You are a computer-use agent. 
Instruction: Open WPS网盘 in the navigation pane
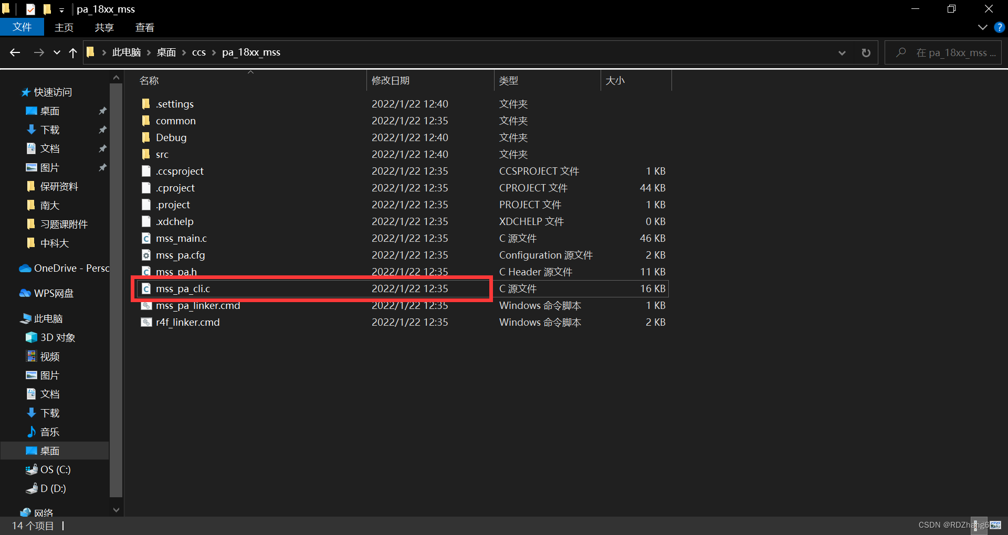(54, 294)
